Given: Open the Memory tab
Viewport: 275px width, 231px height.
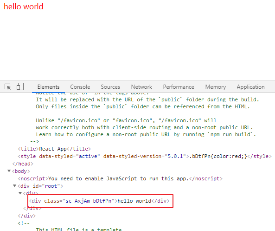Looking at the screenshot, I should click(216, 87).
